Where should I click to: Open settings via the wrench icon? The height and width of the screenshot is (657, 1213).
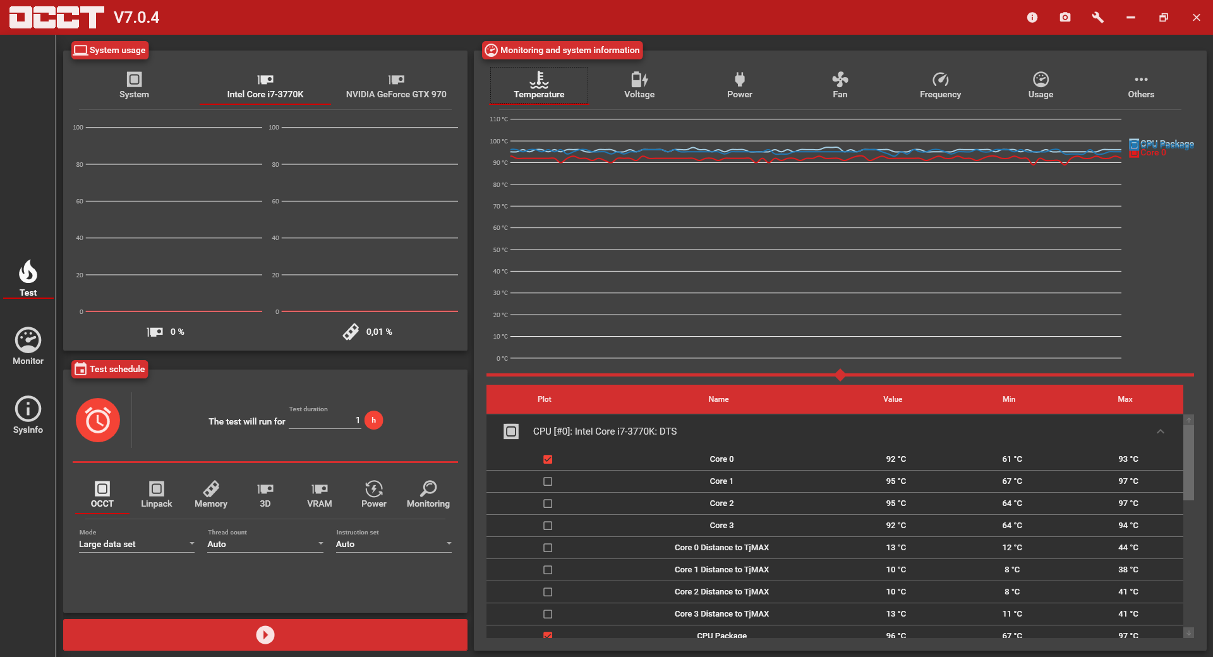[1098, 17]
